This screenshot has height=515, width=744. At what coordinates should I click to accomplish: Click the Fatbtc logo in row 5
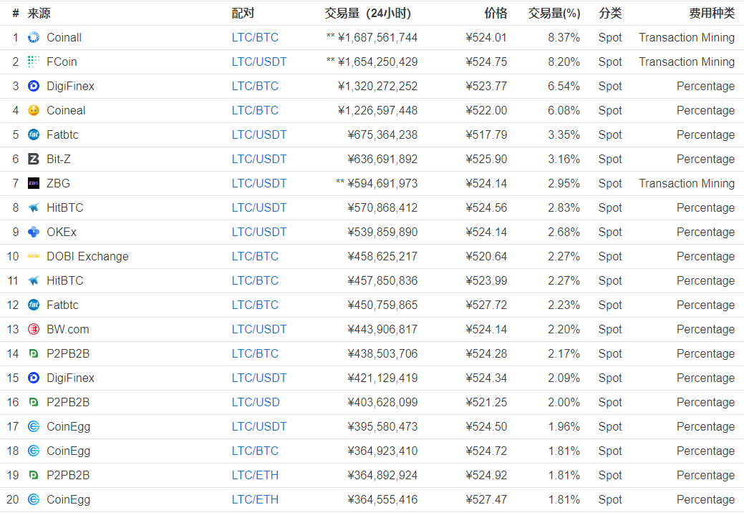coord(33,134)
